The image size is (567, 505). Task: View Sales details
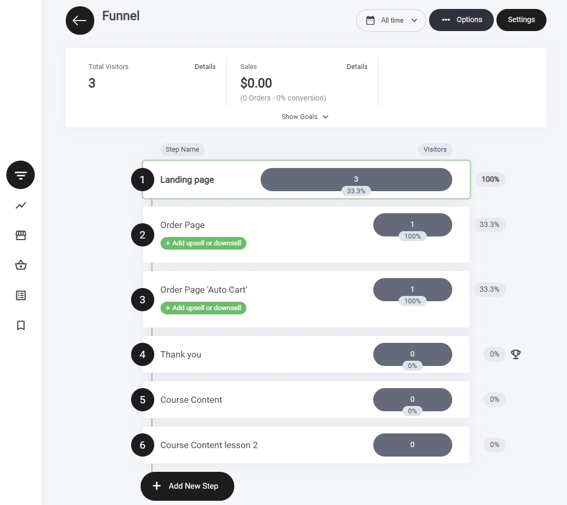click(x=357, y=67)
